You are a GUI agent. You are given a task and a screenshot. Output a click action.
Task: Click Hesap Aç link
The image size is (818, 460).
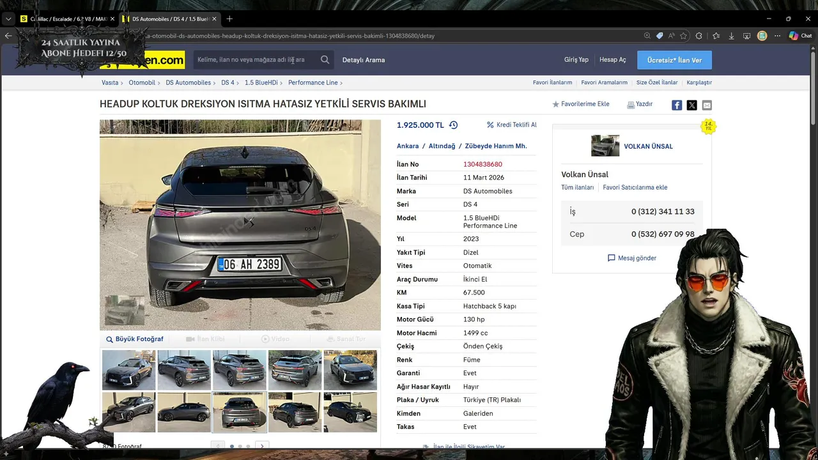[613, 60]
